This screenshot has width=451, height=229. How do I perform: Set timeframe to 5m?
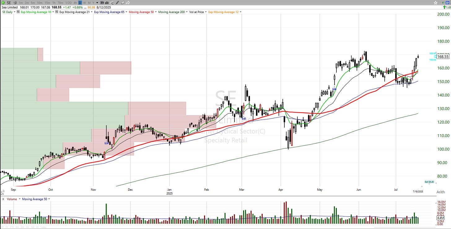(33, 3)
